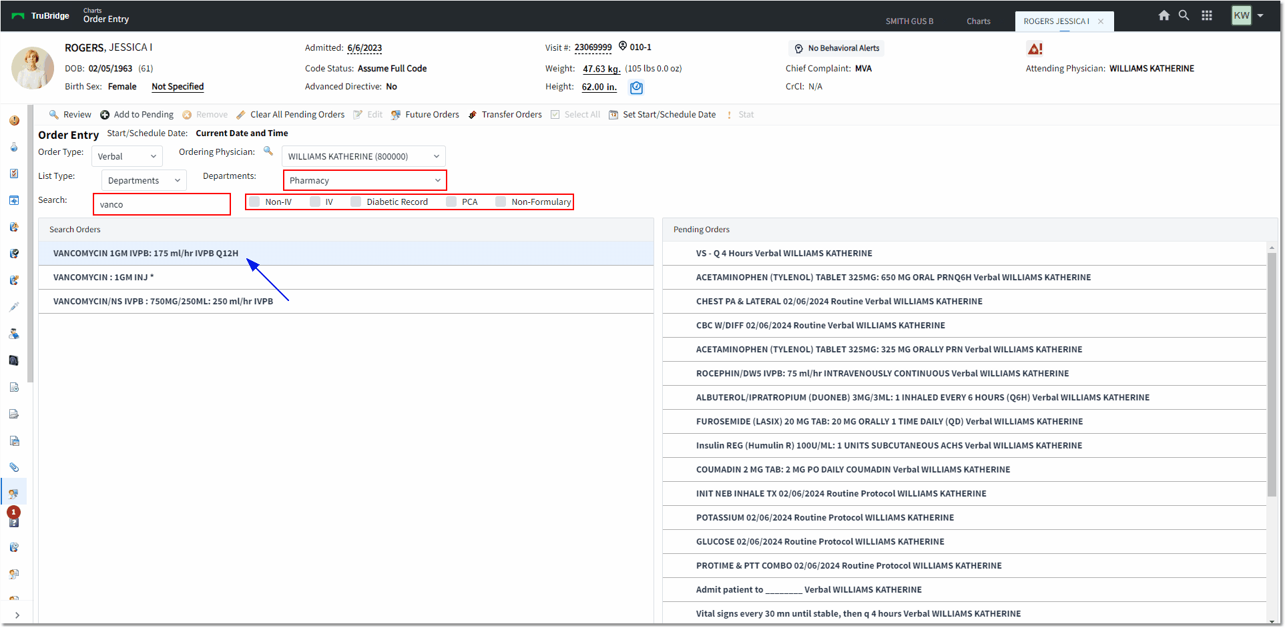1285x628 pixels.
Task: Check the Non-IV filter checkbox
Action: pyautogui.click(x=254, y=202)
